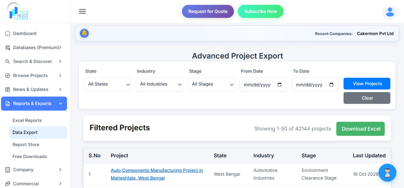
Task: Toggle the hamburger menu icon
Action: (82, 11)
